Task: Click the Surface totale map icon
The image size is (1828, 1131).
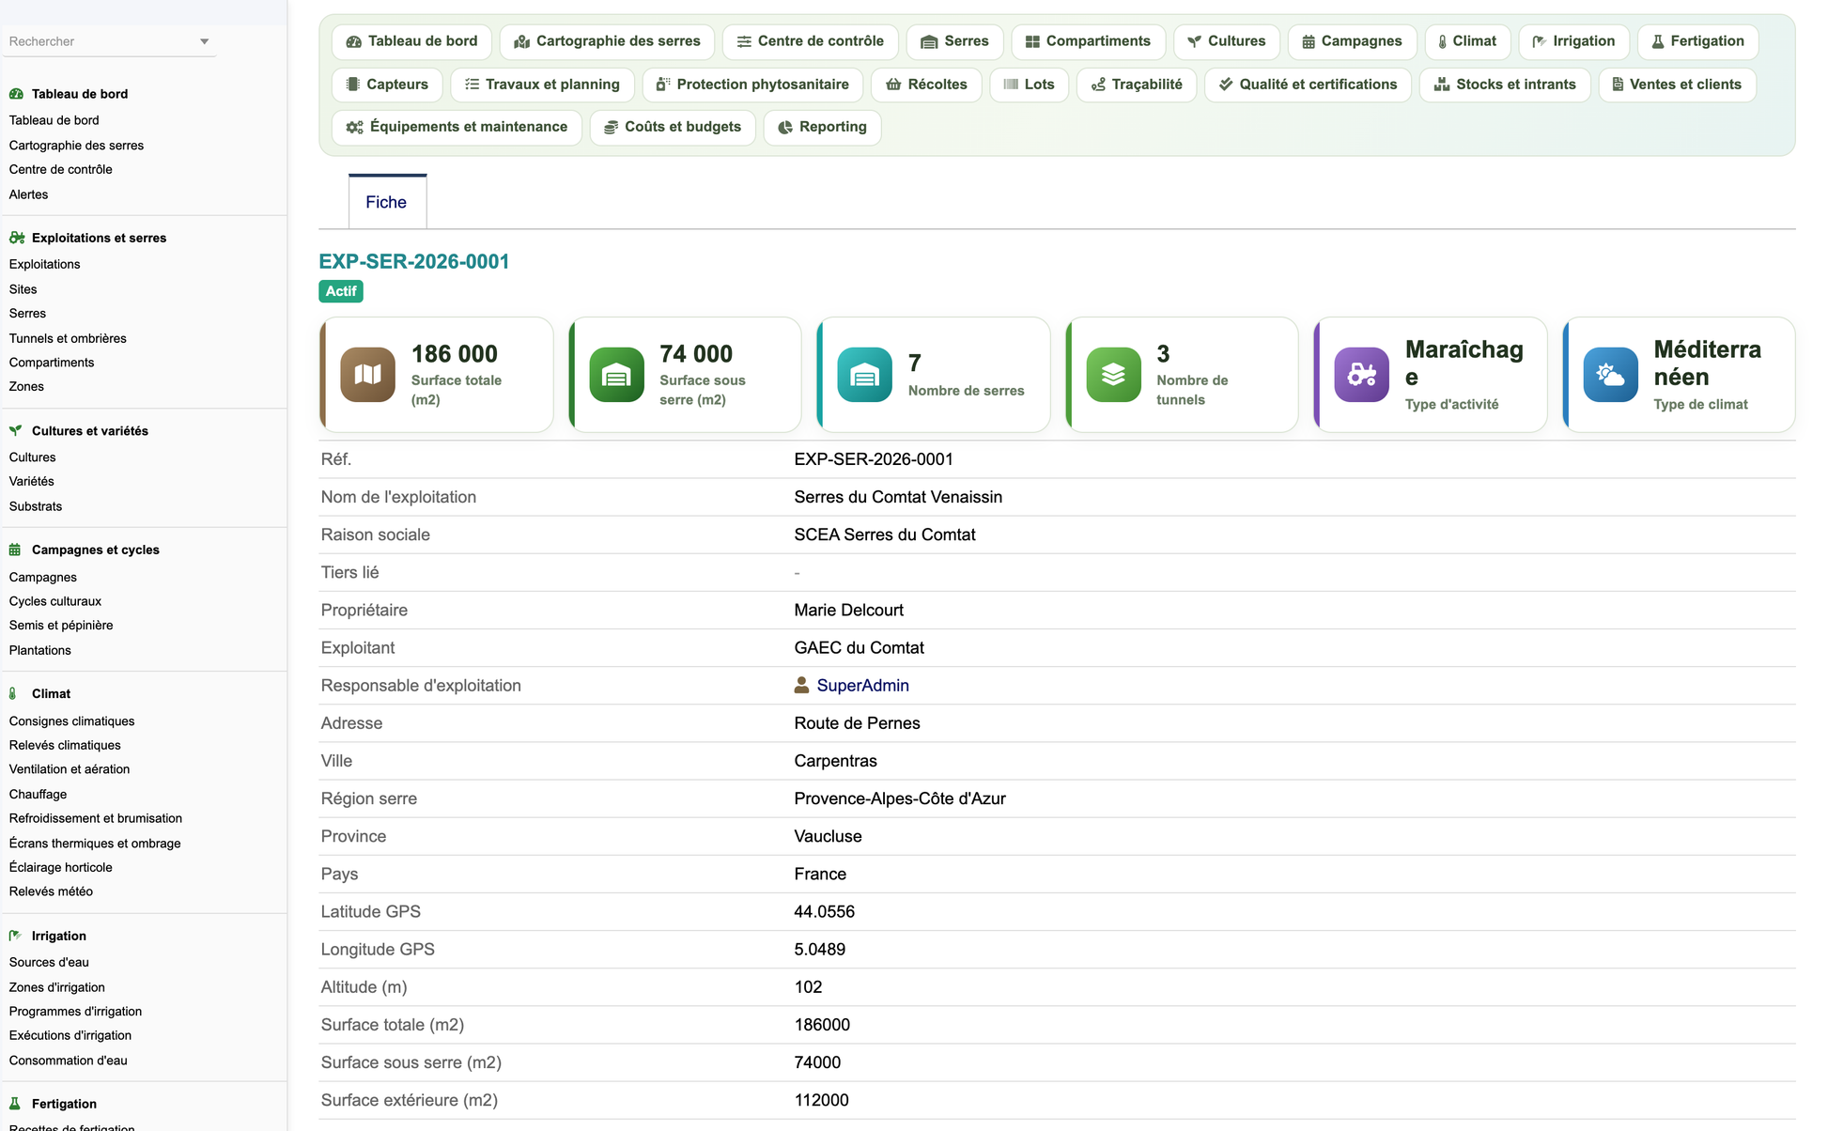Action: coord(367,375)
